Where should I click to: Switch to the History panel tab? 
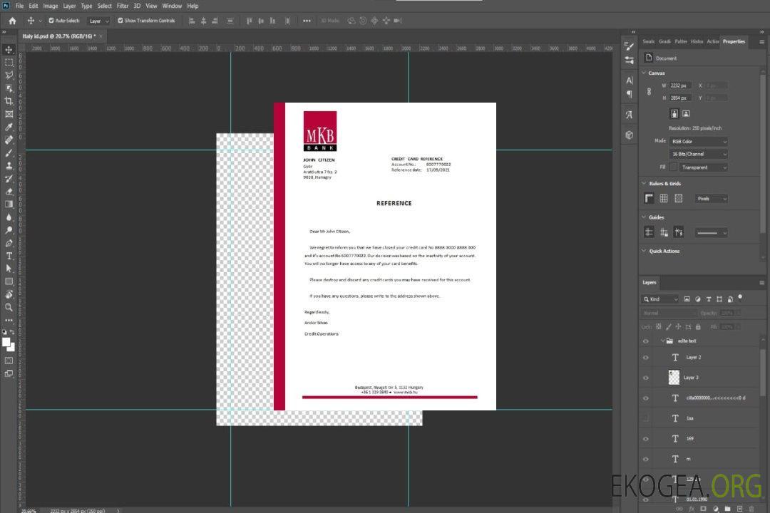(x=697, y=41)
